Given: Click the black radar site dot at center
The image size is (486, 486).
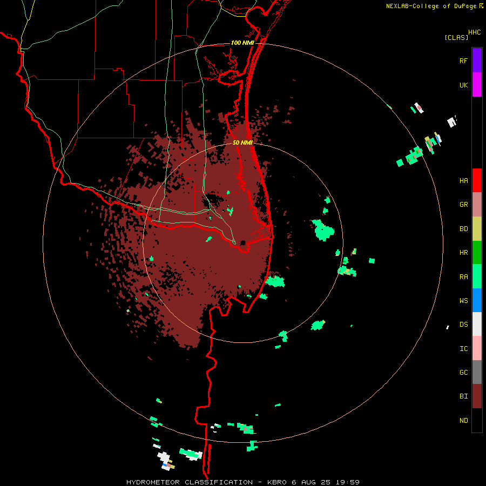Looking at the screenshot, I should (x=242, y=242).
